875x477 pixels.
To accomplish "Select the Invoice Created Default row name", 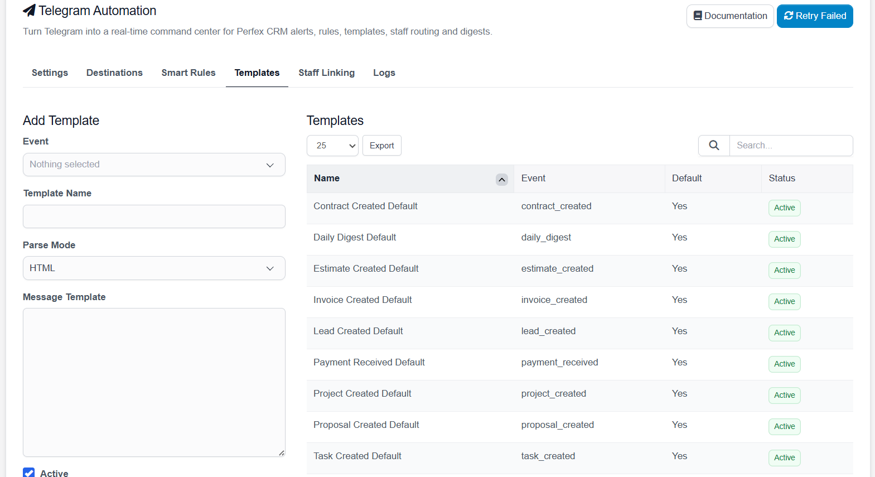I will pyautogui.click(x=362, y=300).
